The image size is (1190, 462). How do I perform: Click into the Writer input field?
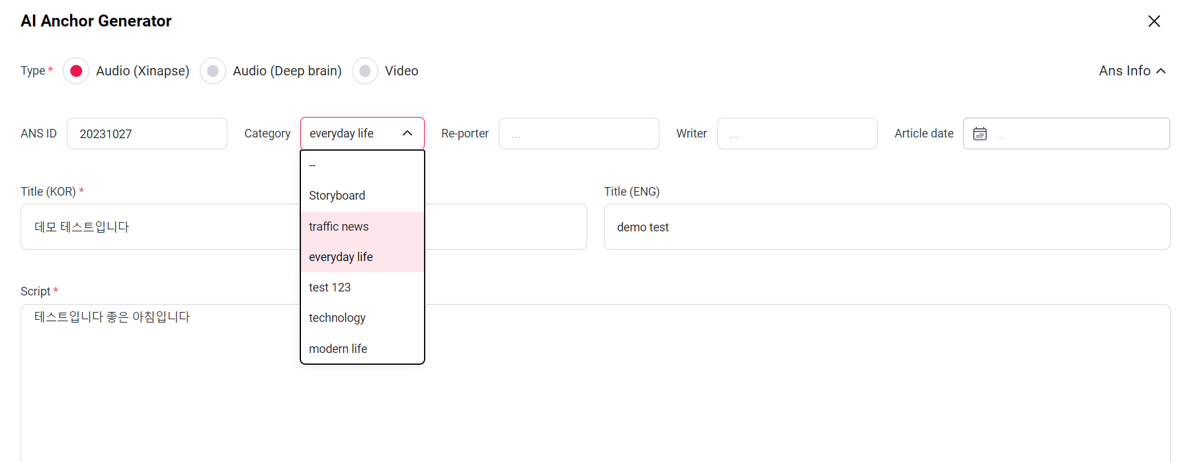pyautogui.click(x=797, y=134)
